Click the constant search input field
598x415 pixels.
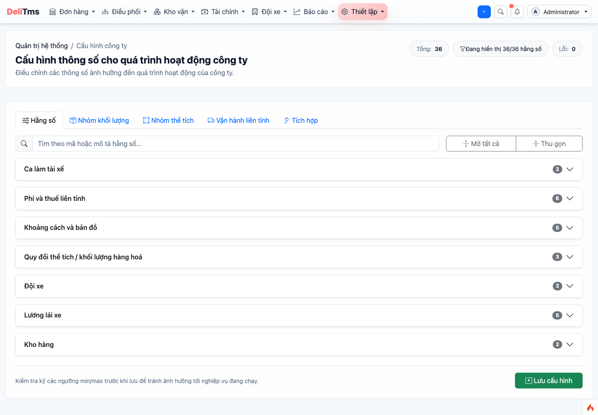[235, 144]
